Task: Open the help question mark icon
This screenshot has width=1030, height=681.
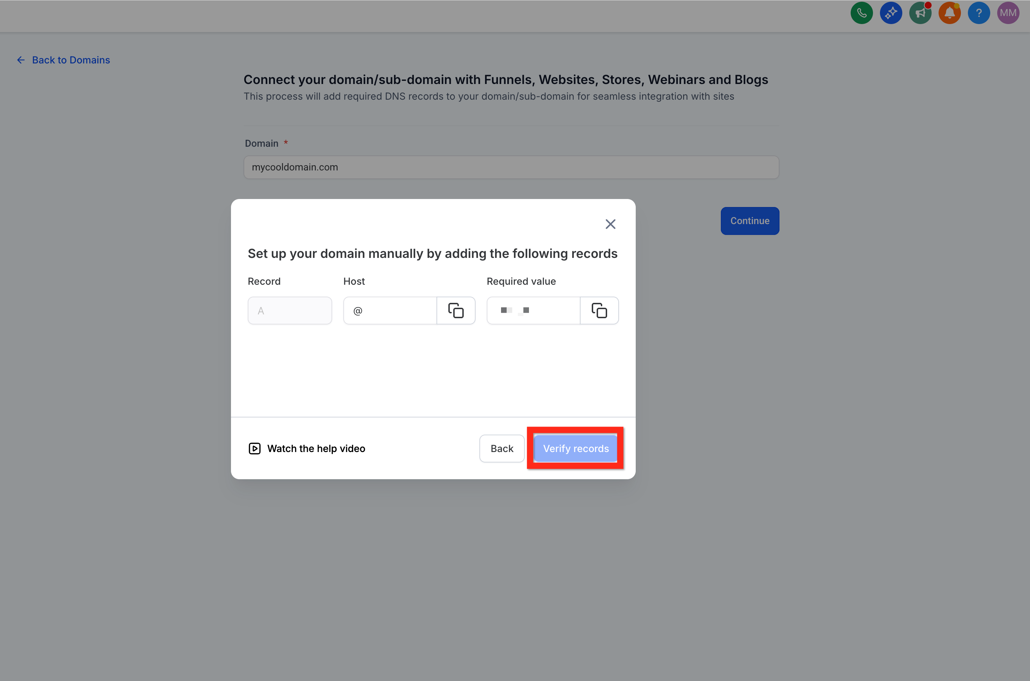Action: coord(979,13)
